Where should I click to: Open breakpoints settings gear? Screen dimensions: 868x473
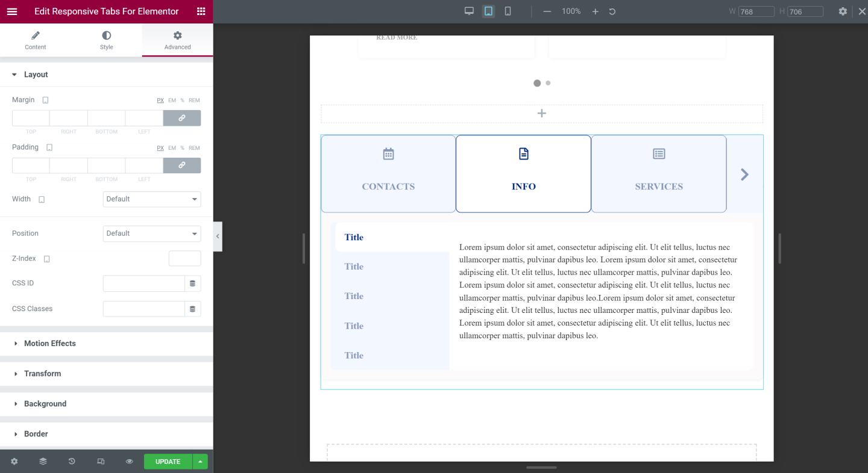point(843,11)
